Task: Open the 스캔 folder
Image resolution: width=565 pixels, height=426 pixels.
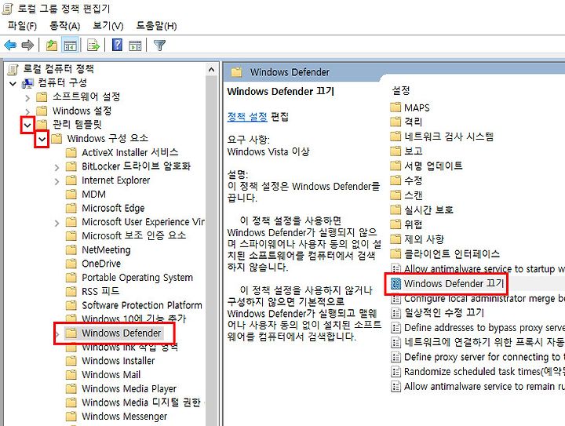Action: (x=406, y=195)
